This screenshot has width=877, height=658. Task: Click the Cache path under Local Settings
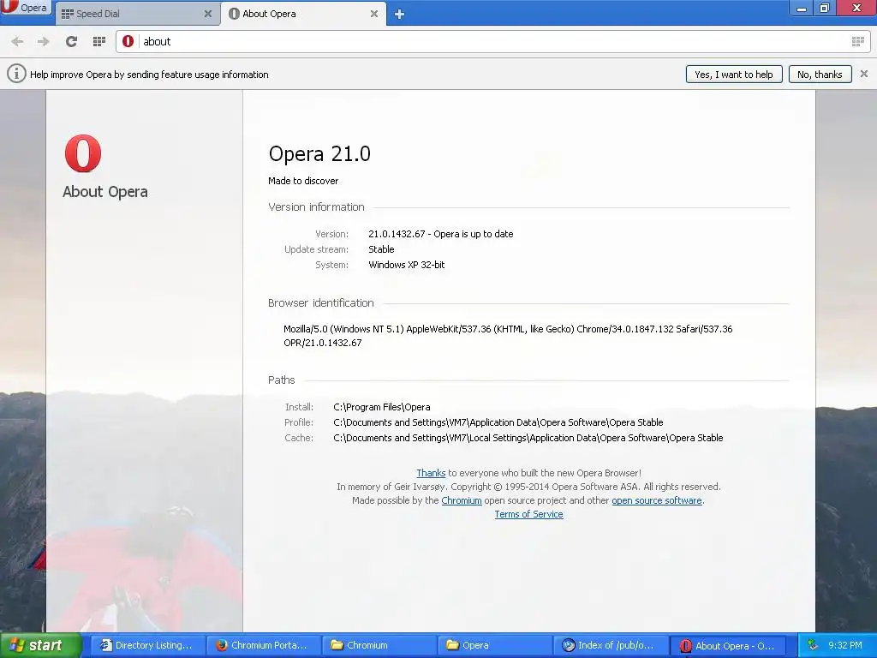[x=528, y=438]
